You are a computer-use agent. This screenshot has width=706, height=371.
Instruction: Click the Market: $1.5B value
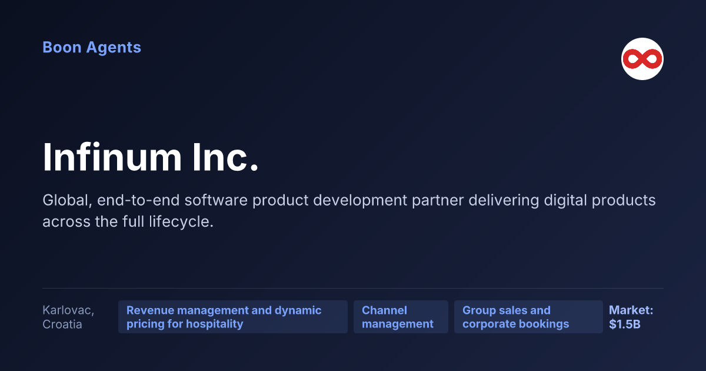631,317
